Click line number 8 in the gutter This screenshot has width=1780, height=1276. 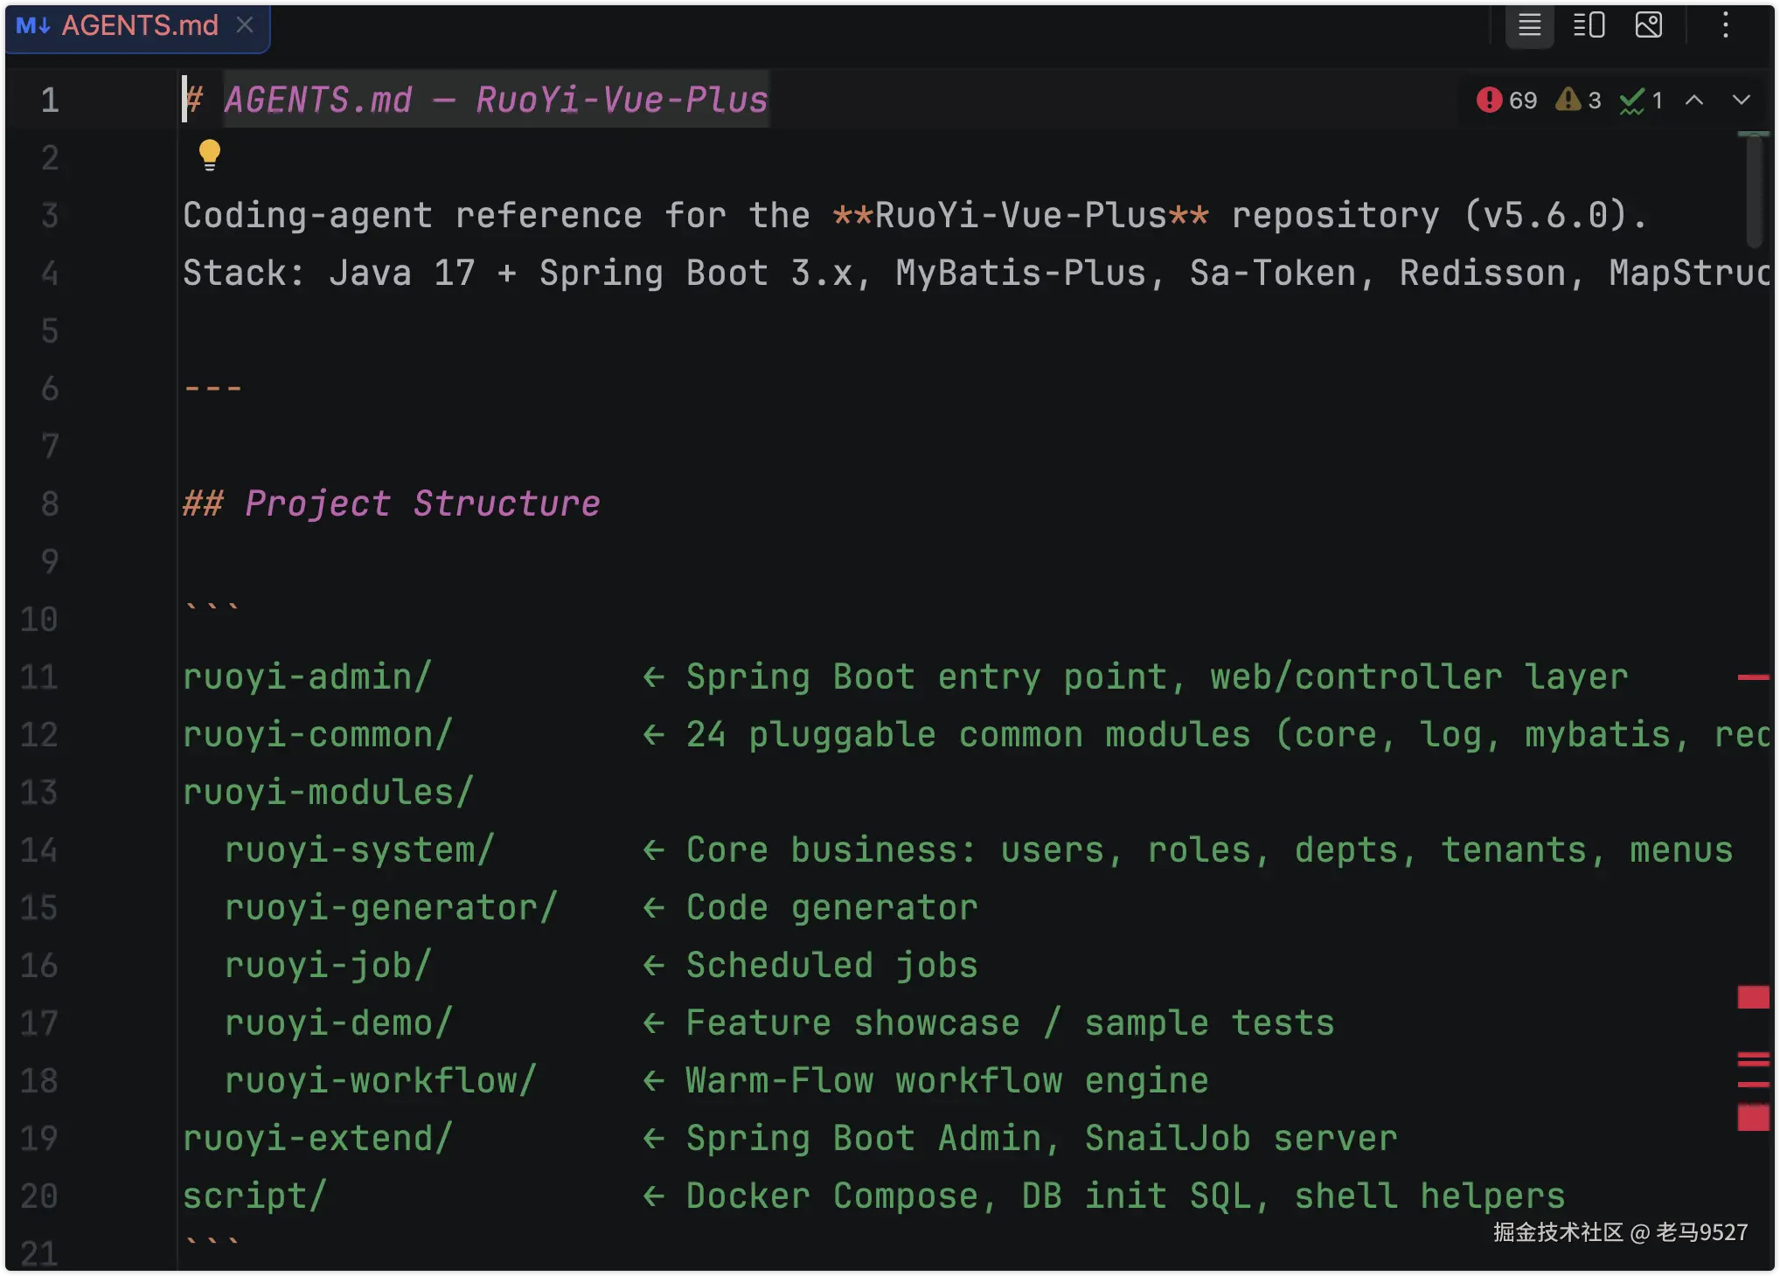tap(50, 504)
